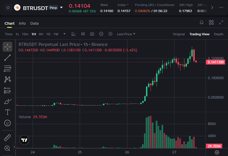Add BTRUSDT to favorites with star icon
This screenshot has height=156, width=228.
point(8,7)
